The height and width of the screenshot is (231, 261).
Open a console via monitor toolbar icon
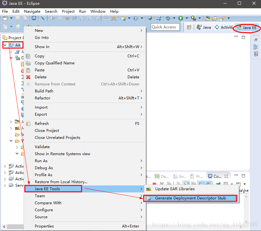pyautogui.click(x=34, y=18)
